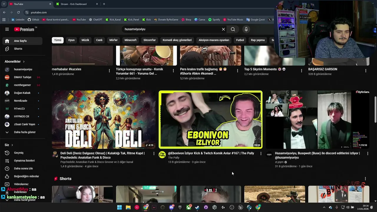Play the Deli Deli Anatolian Funk thumbnail
The height and width of the screenshot is (212, 377).
(104, 120)
